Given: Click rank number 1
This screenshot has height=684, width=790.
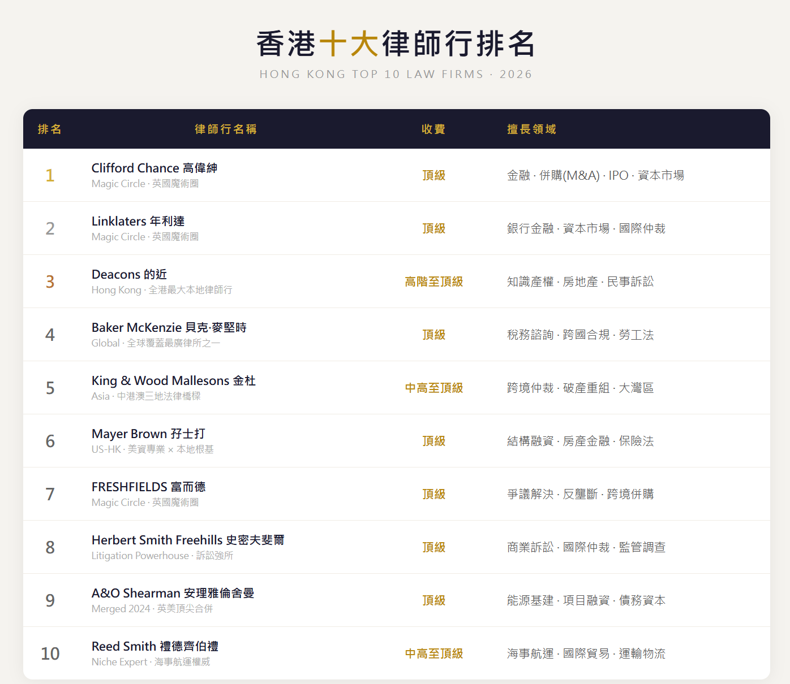Looking at the screenshot, I should point(50,175).
